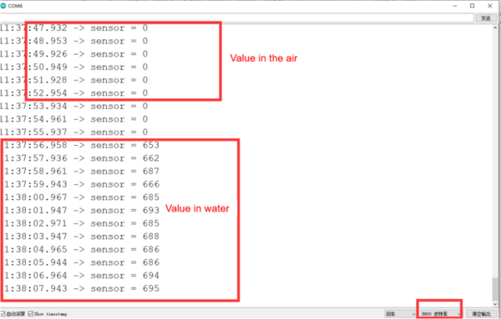Click the line timestamped 1:38:05.944

82,262
